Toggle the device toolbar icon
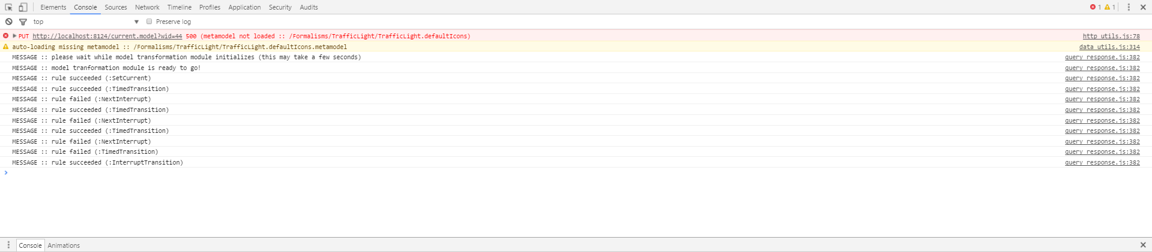Viewport: 1152px width, 252px height. coord(23,7)
